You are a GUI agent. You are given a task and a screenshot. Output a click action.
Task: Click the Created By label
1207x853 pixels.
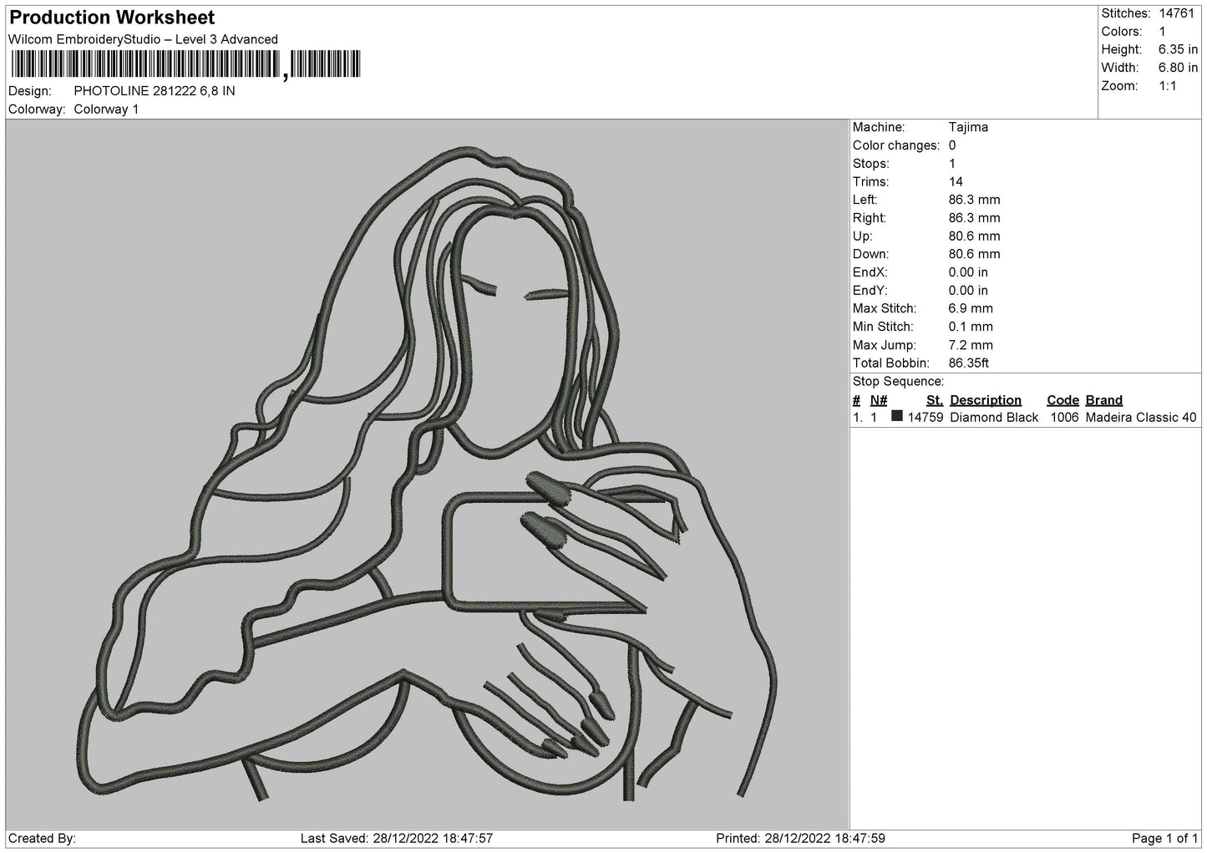coord(43,839)
